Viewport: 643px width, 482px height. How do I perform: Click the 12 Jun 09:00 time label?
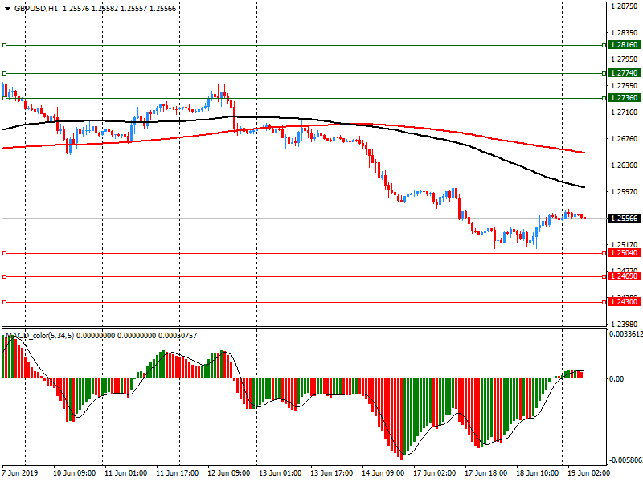click(x=229, y=473)
